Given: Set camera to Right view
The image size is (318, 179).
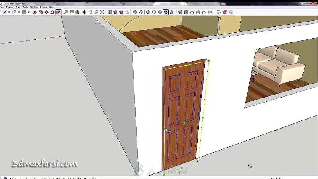Looking at the screenshot, I should [198, 12].
